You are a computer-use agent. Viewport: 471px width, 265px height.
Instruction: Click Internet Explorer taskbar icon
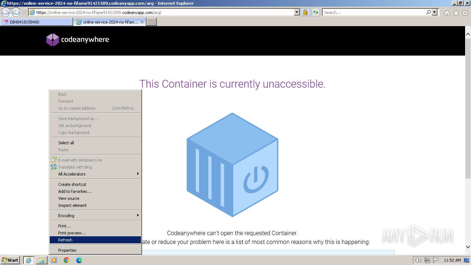[x=29, y=260]
